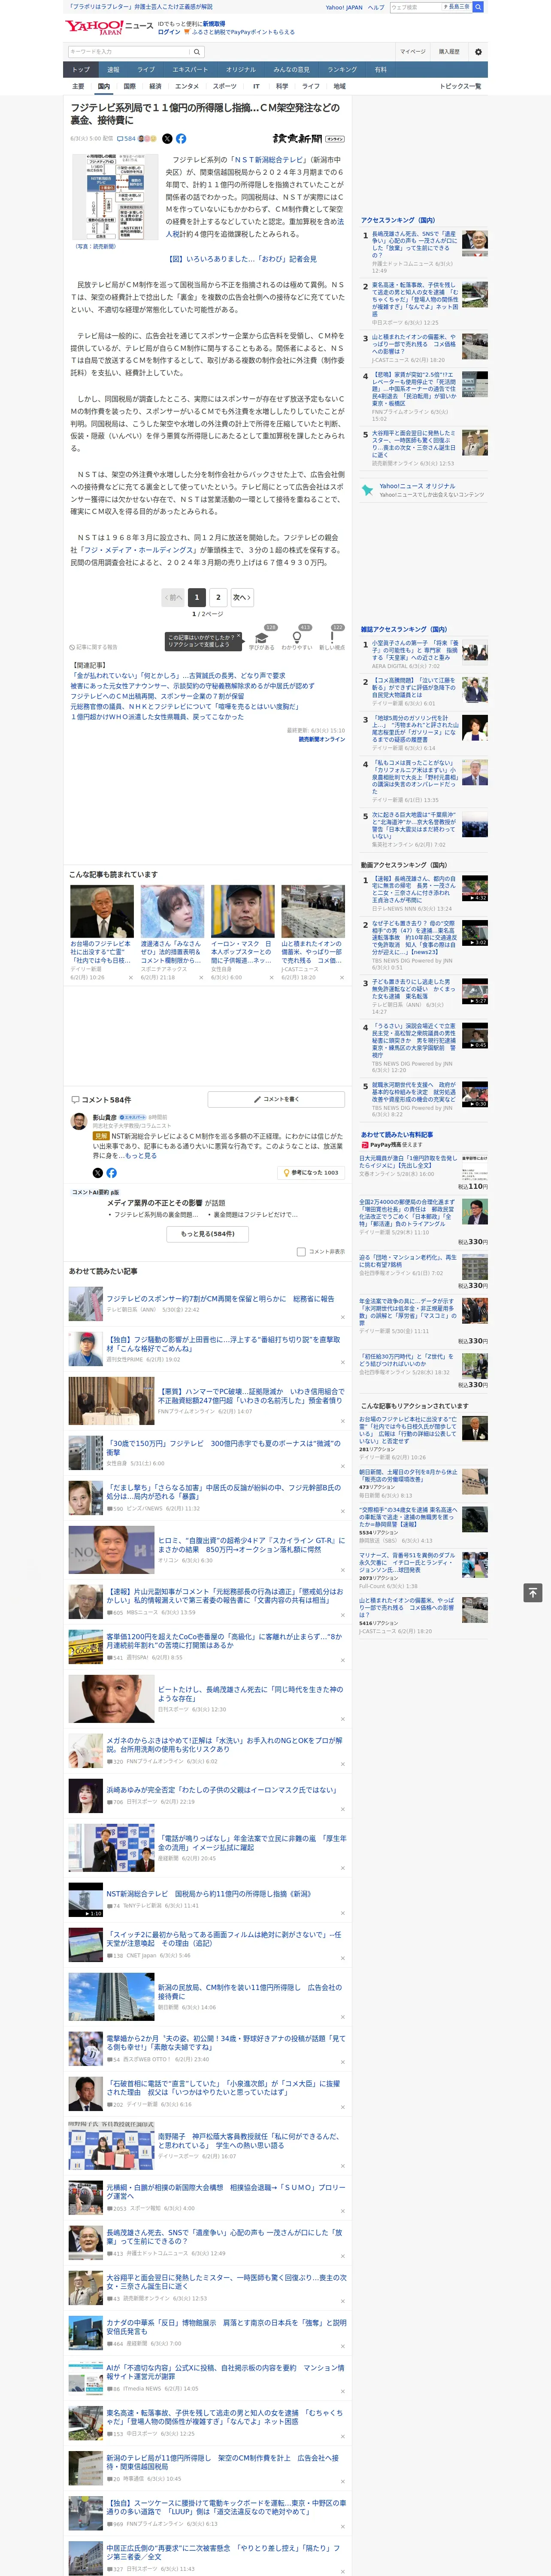Open the マイページ link
The image size is (551, 2576).
pos(412,51)
